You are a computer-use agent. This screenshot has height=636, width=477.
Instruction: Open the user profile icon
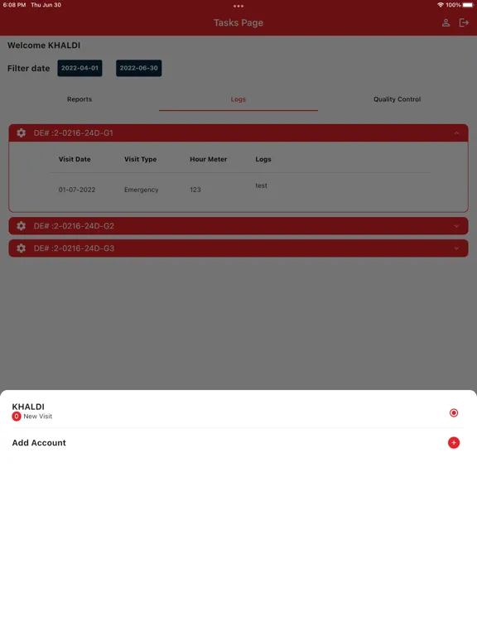point(446,22)
